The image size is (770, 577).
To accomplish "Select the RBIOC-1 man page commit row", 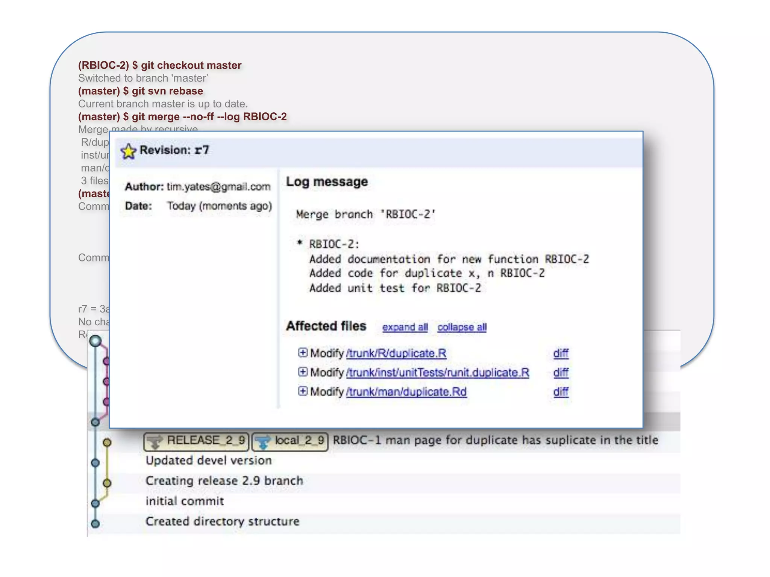I will [383, 441].
